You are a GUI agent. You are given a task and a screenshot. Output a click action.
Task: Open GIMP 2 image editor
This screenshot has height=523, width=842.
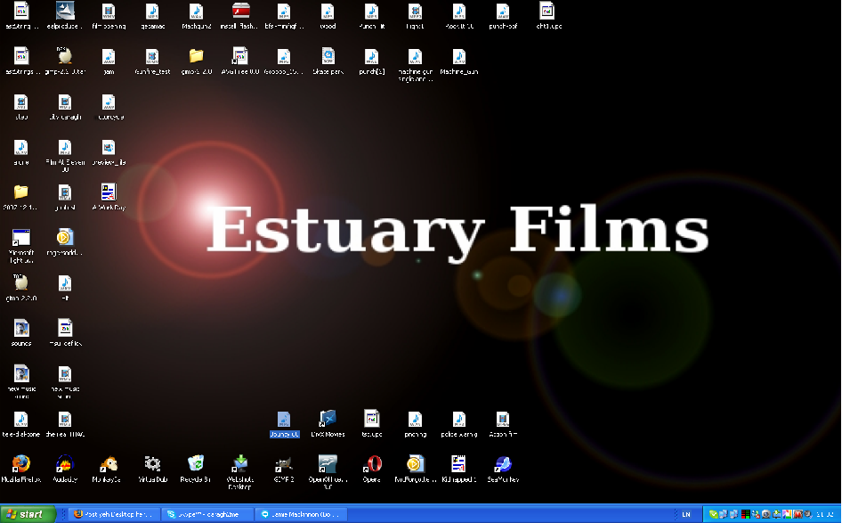coord(283,465)
